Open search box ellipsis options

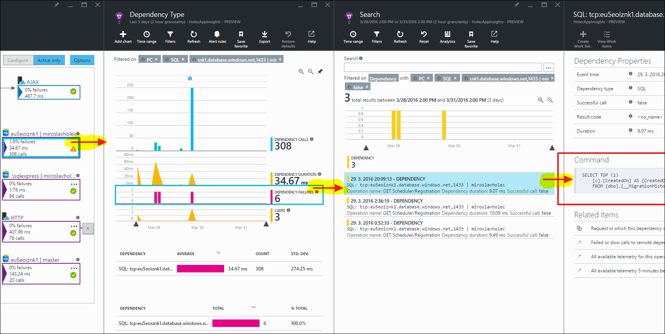pyautogui.click(x=549, y=68)
